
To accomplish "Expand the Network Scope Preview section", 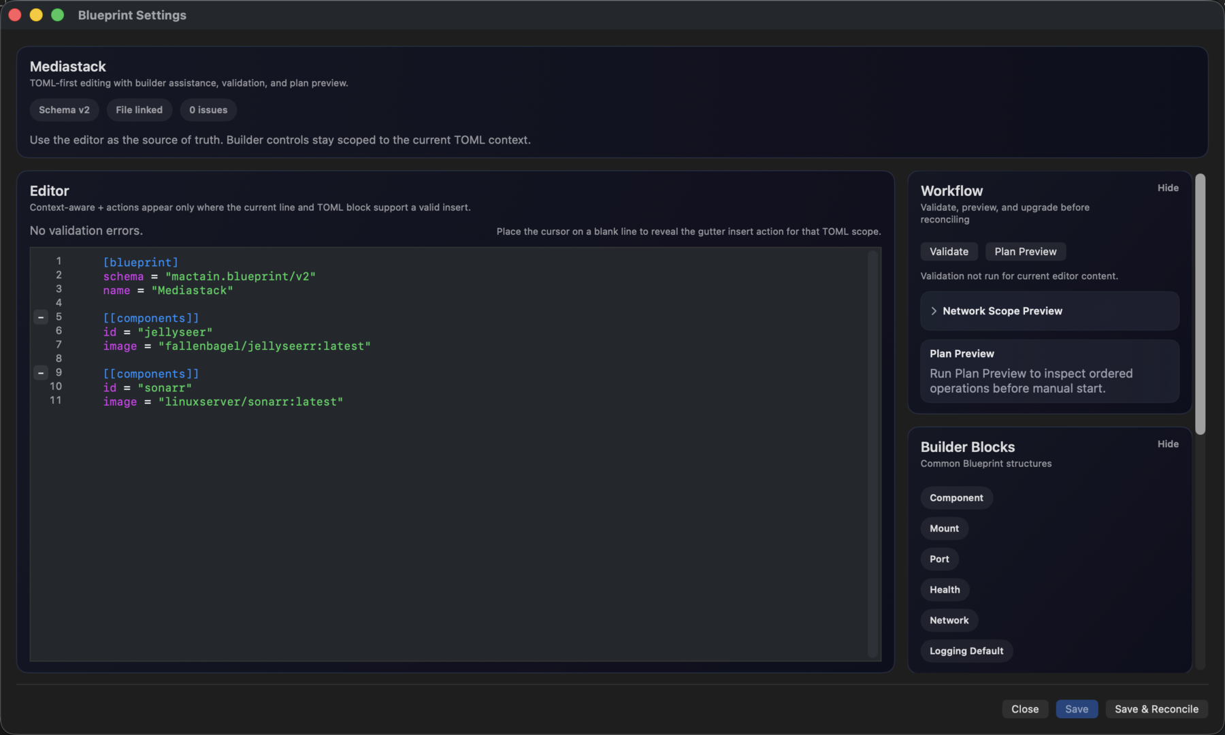I will point(1049,311).
